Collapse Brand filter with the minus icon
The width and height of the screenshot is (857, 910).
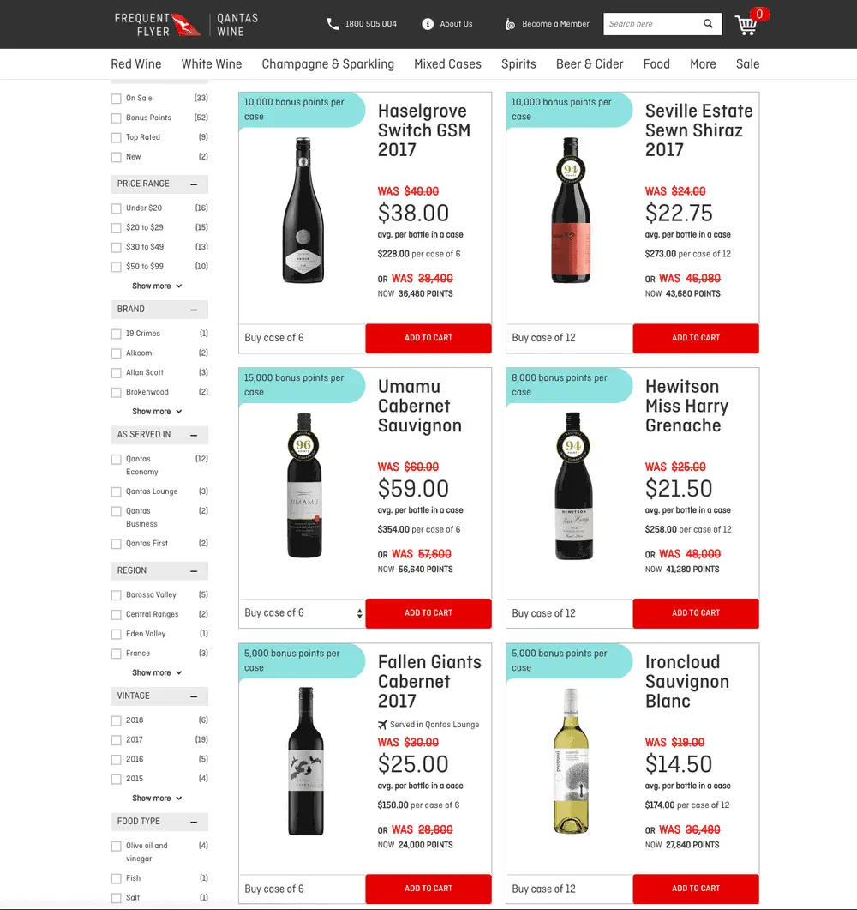point(194,310)
